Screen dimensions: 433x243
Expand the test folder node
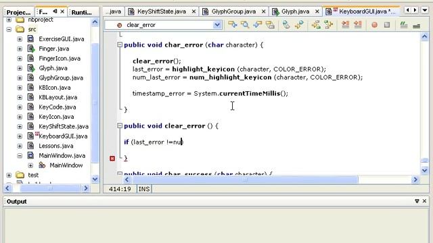[9, 175]
